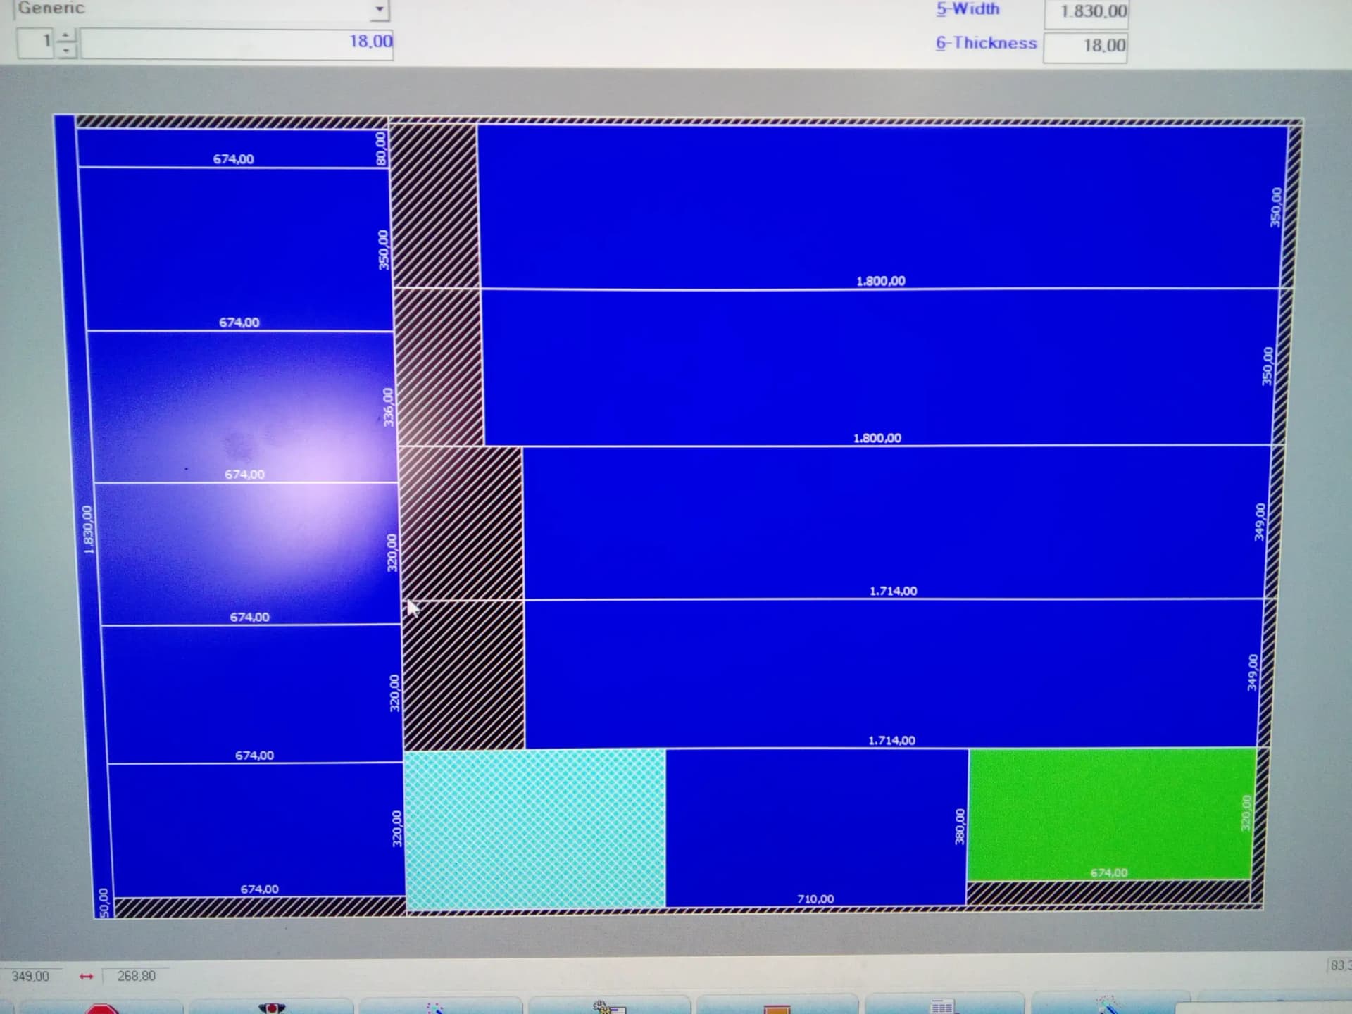Click the Thickness field showing 18,00
Image resolution: width=1352 pixels, height=1014 pixels.
[1085, 47]
